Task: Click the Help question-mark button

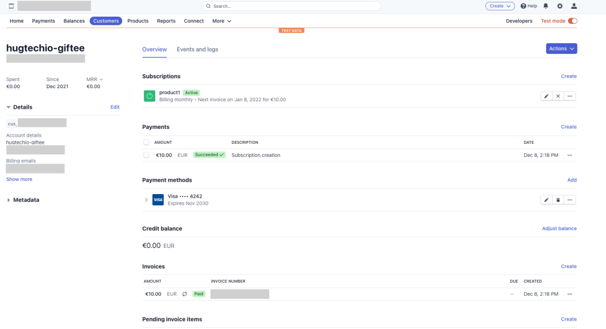Action: click(x=528, y=6)
